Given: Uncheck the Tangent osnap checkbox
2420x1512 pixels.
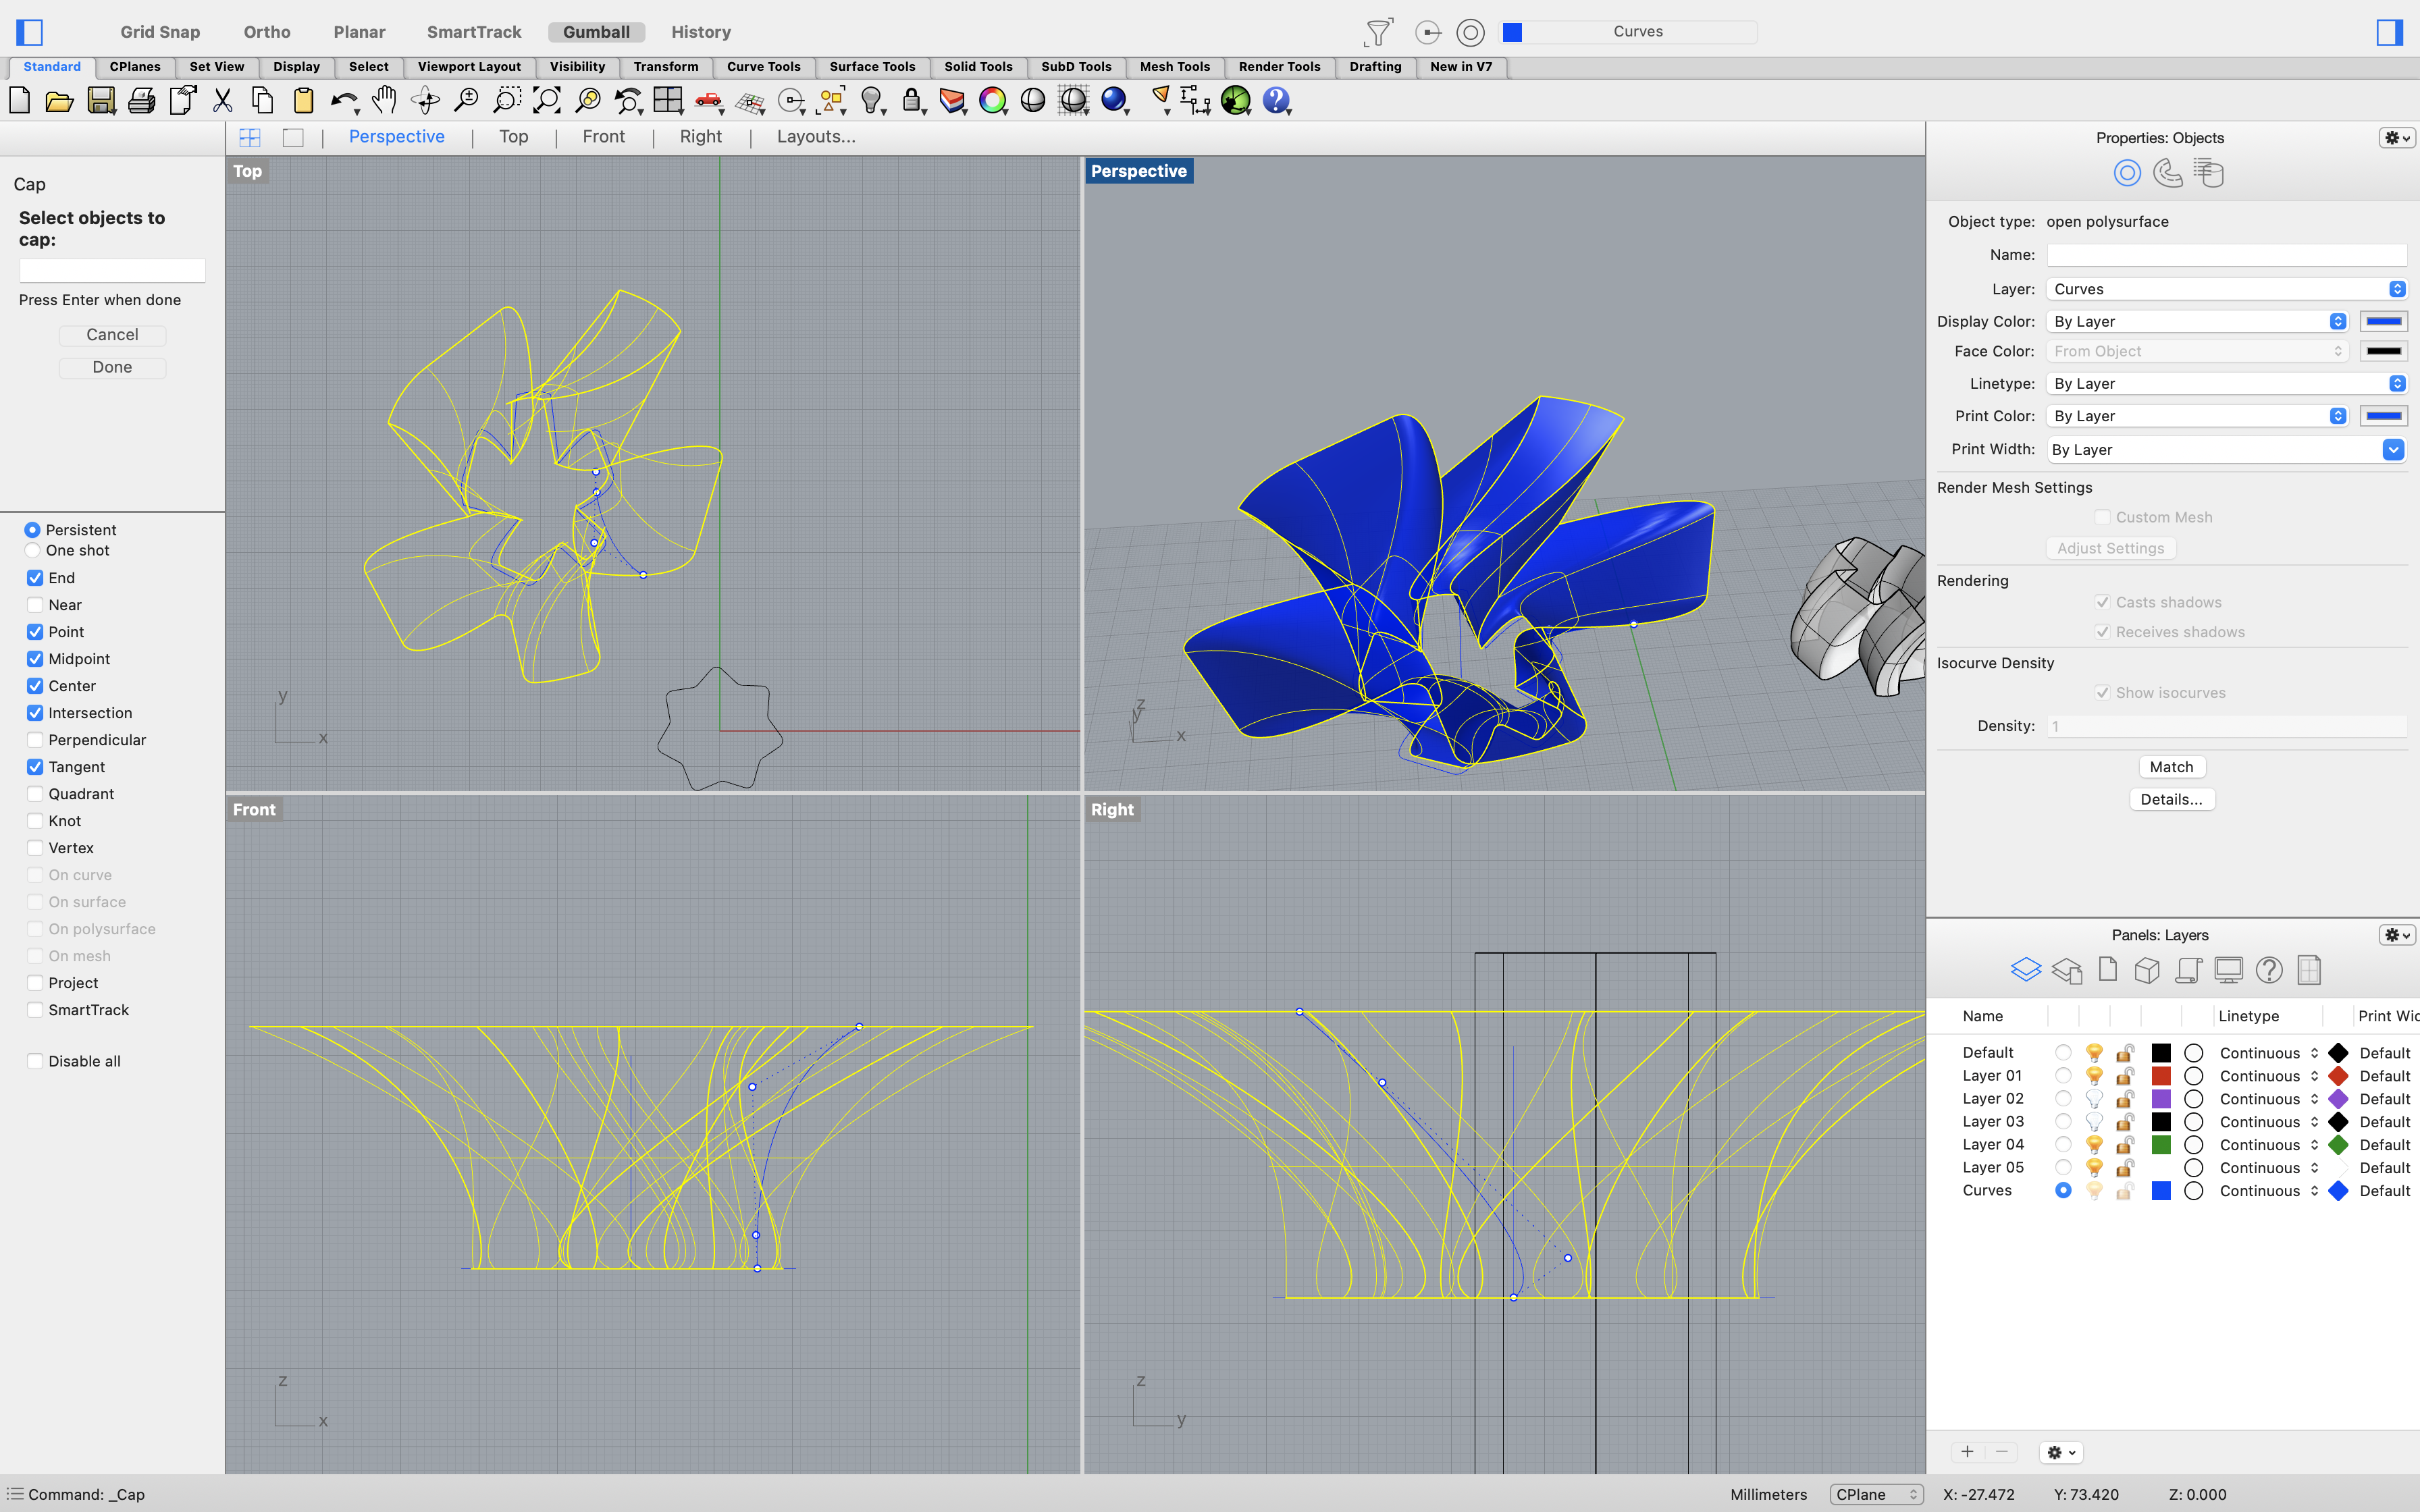Looking at the screenshot, I should pyautogui.click(x=35, y=767).
